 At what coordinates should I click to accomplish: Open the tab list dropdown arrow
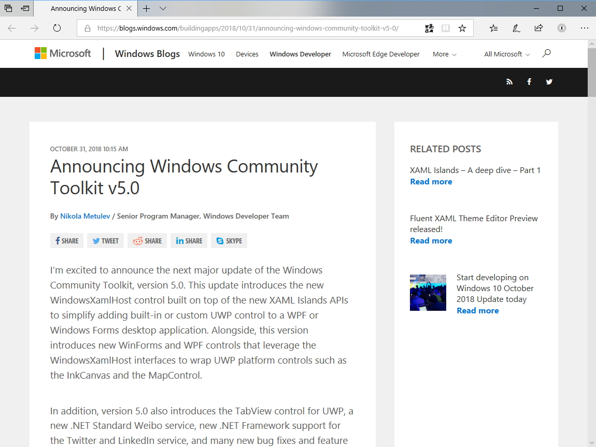[x=162, y=9]
